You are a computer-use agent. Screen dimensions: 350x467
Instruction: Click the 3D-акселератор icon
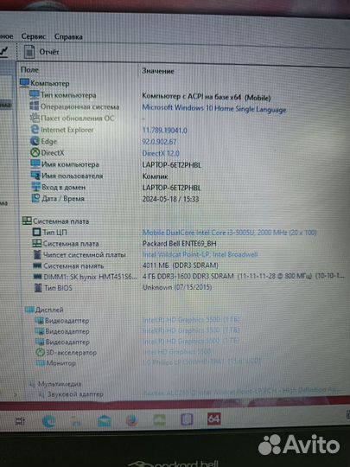[40, 352]
